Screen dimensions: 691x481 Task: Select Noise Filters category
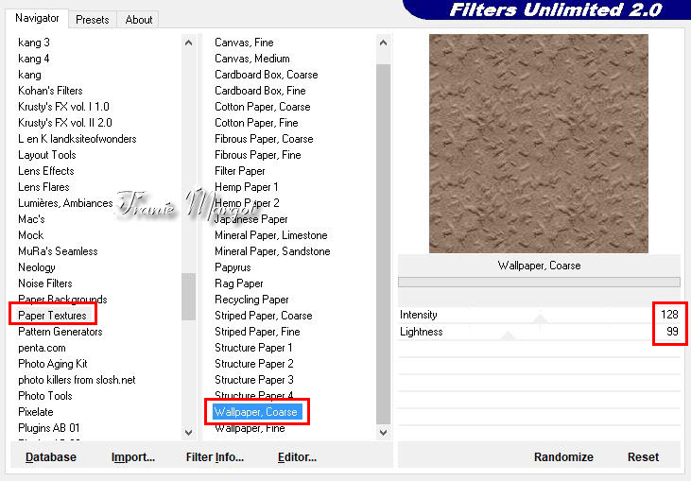pyautogui.click(x=45, y=283)
